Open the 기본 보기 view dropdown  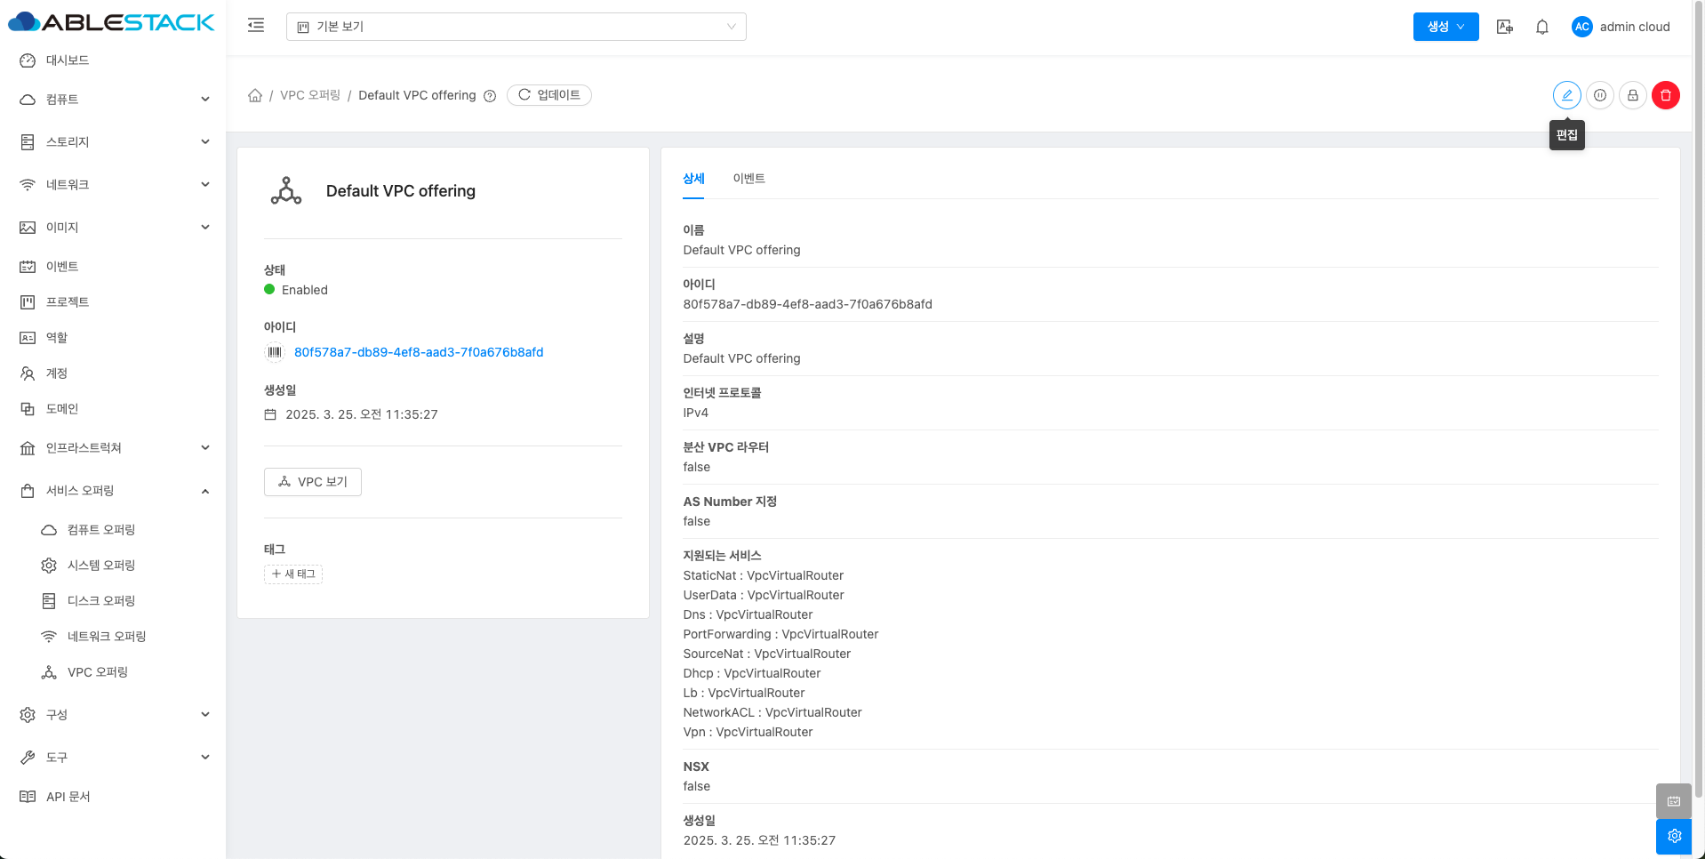click(516, 27)
